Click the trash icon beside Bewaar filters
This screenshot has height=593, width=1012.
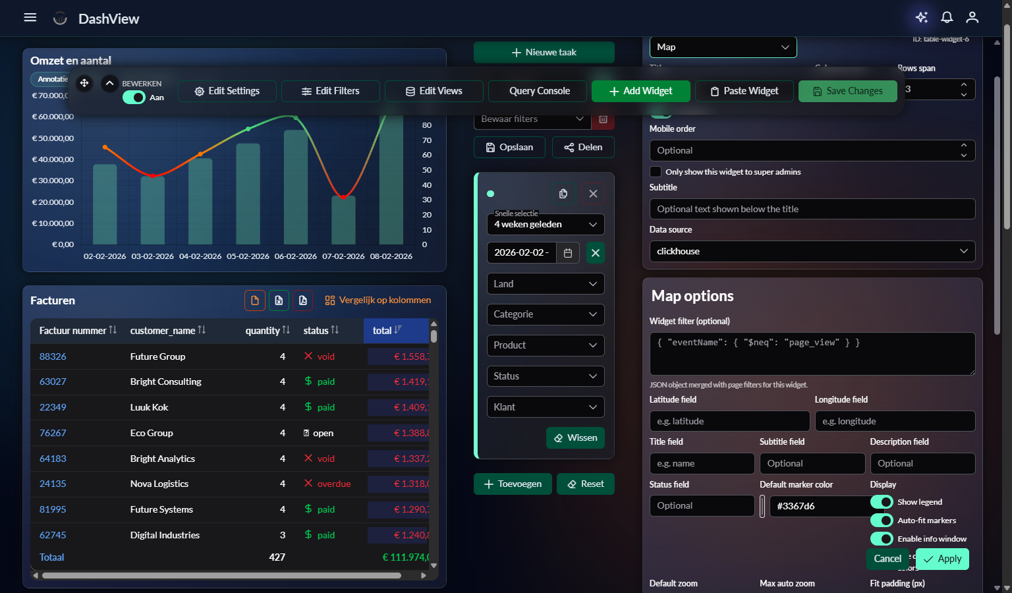[x=603, y=119]
